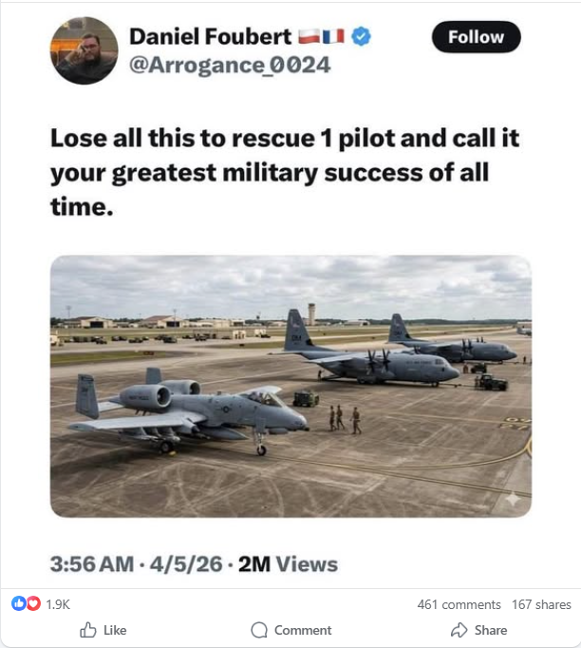581x648 pixels.
Task: Click the speech bubble Comment icon
Action: point(258,630)
